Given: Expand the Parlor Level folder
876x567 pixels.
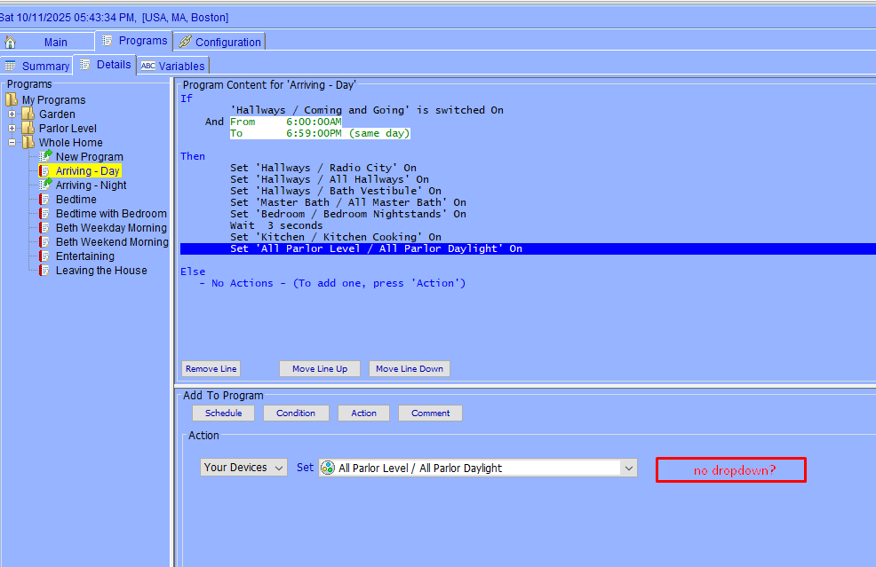Looking at the screenshot, I should pos(12,128).
